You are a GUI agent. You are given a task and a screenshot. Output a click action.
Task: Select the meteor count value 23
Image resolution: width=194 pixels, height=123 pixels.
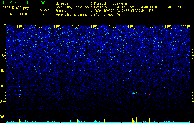45,14
